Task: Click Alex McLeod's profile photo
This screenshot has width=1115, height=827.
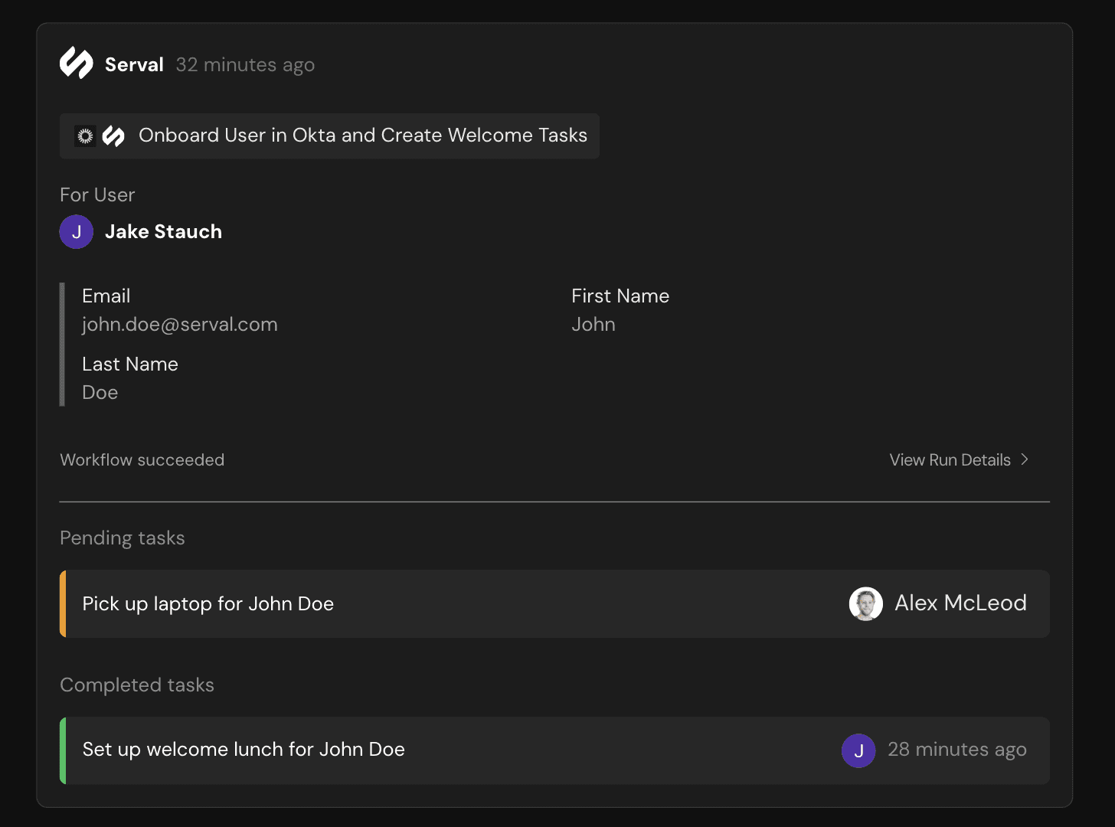Action: [866, 603]
